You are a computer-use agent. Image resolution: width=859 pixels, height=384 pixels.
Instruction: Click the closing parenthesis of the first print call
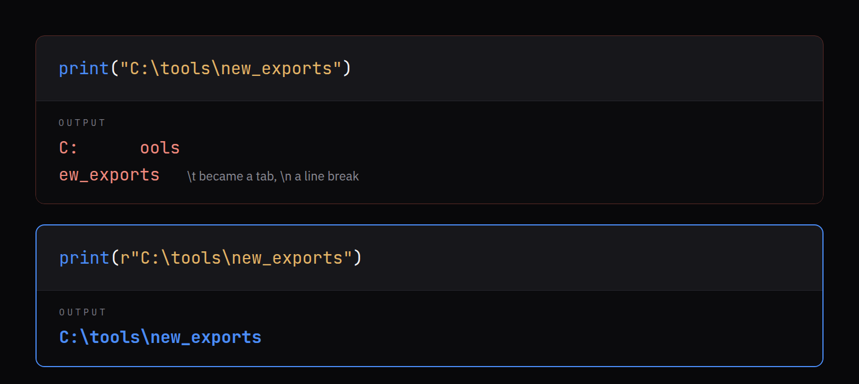pyautogui.click(x=347, y=69)
